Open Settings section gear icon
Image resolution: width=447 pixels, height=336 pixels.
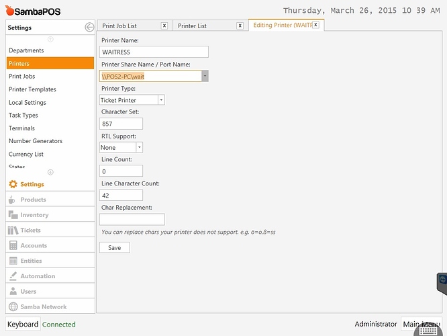pyautogui.click(x=13, y=184)
